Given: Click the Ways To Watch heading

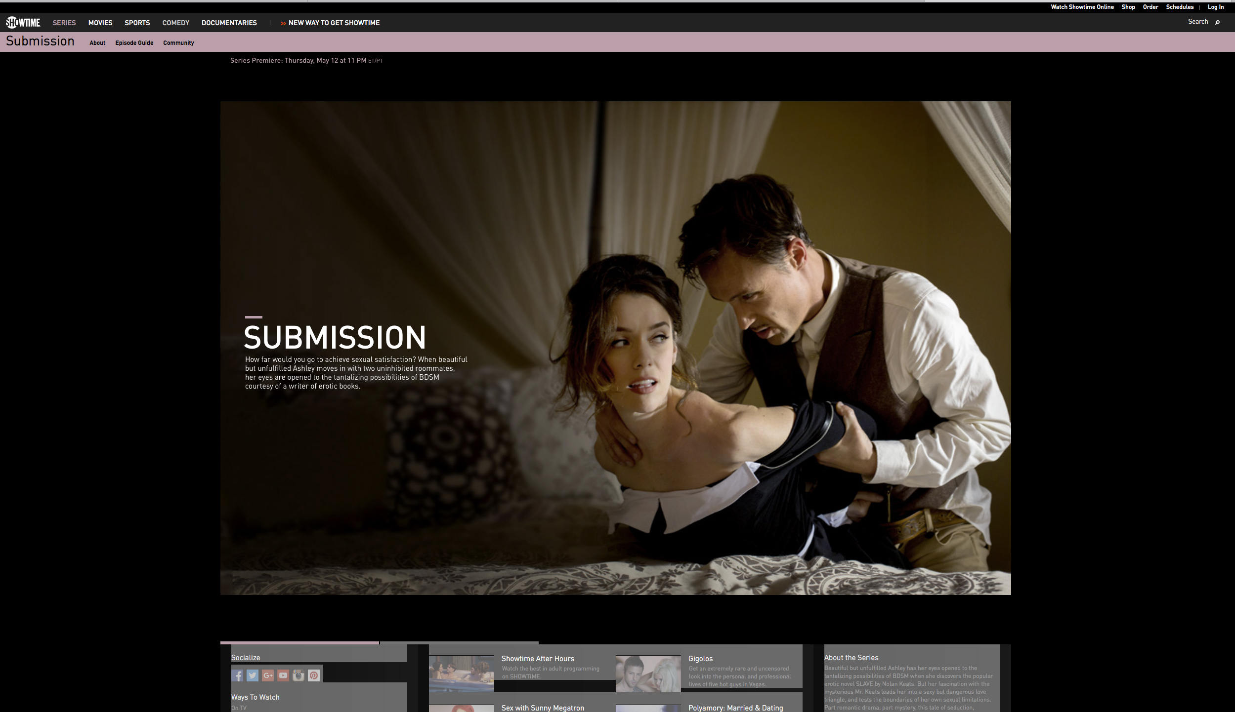Looking at the screenshot, I should coord(255,697).
